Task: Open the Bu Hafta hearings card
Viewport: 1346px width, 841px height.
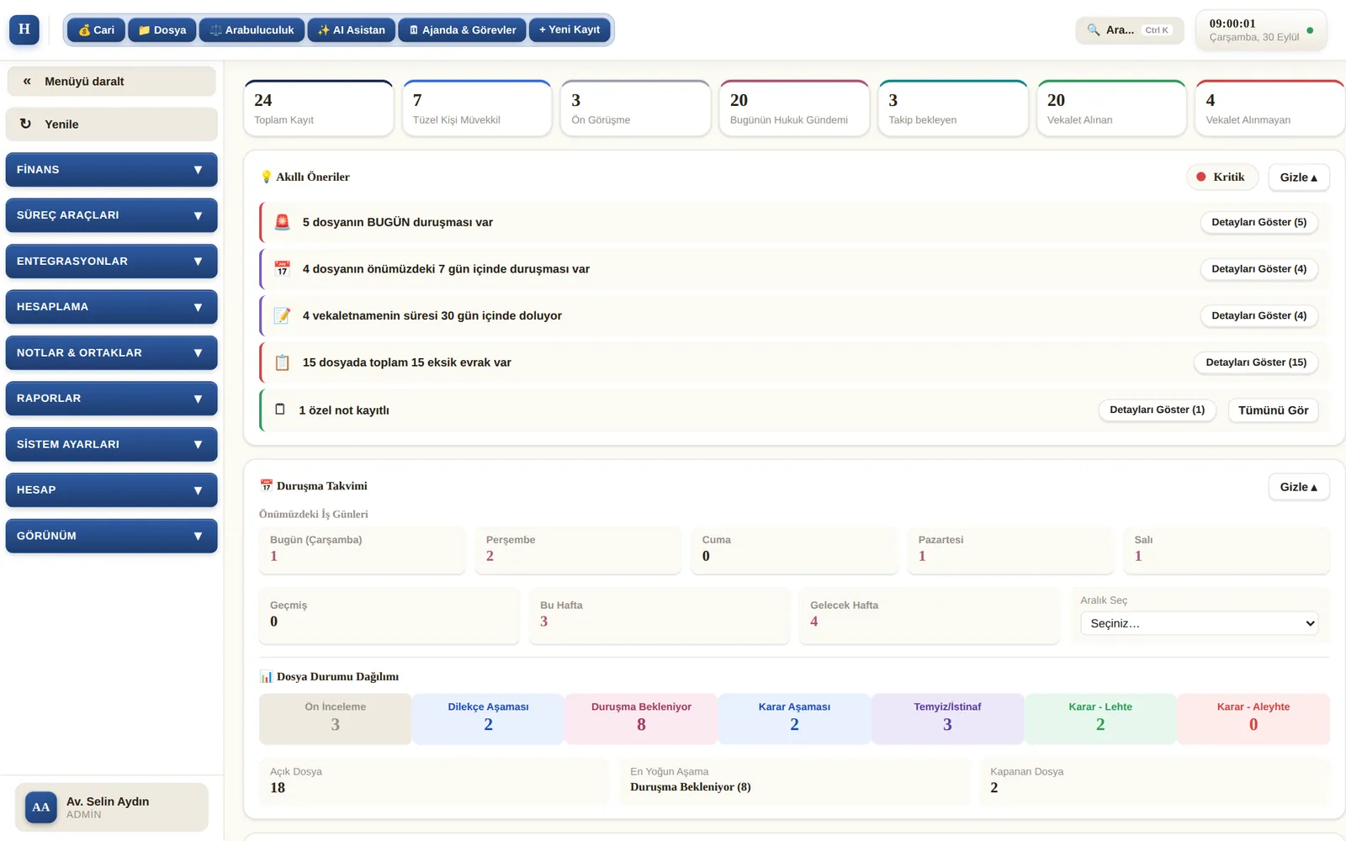Action: (x=660, y=616)
